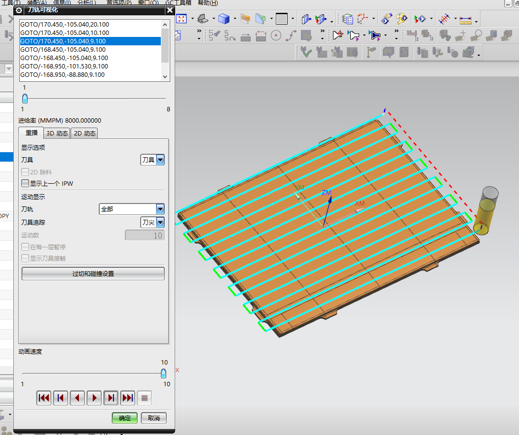Open the 刀具 display dropdown
This screenshot has width=519, height=435.
tap(152, 160)
